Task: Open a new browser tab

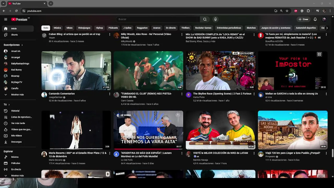Action: coord(51,3)
